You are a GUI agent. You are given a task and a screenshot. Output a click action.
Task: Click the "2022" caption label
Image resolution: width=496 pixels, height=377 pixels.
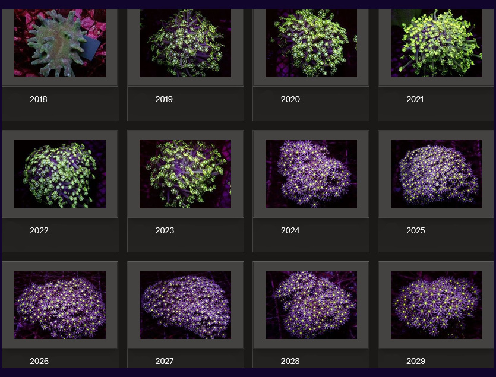[39, 230]
